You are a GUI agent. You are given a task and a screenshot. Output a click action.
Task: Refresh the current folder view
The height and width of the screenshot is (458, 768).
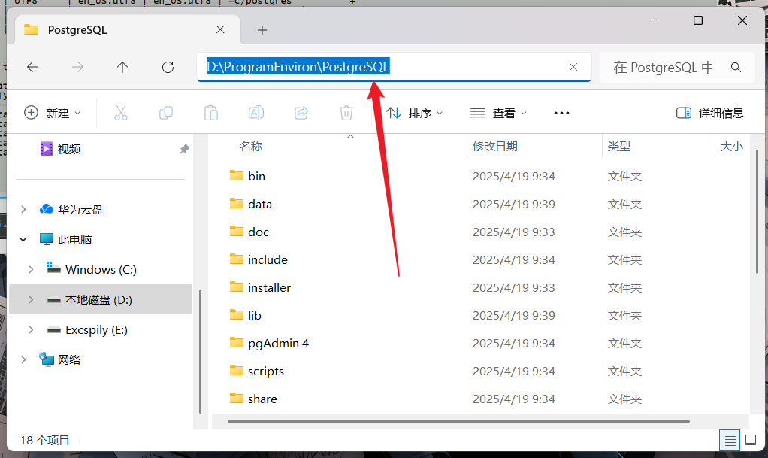(x=168, y=67)
